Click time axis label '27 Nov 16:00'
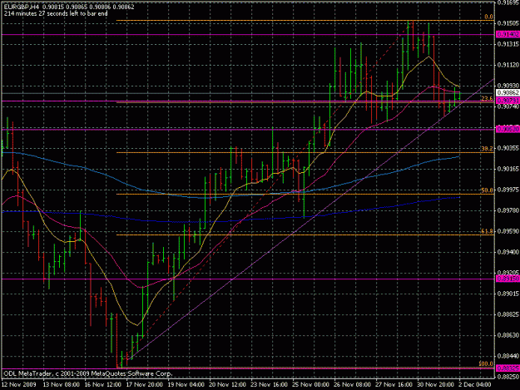Image resolution: width=520 pixels, height=390 pixels. pyautogui.click(x=394, y=385)
